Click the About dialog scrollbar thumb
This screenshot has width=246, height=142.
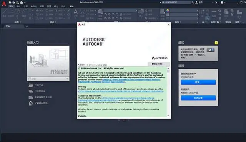[x=168, y=71]
